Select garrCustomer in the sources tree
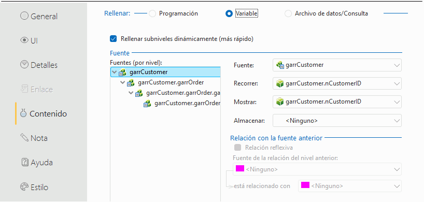The height and width of the screenshot is (202, 424). pos(165,72)
